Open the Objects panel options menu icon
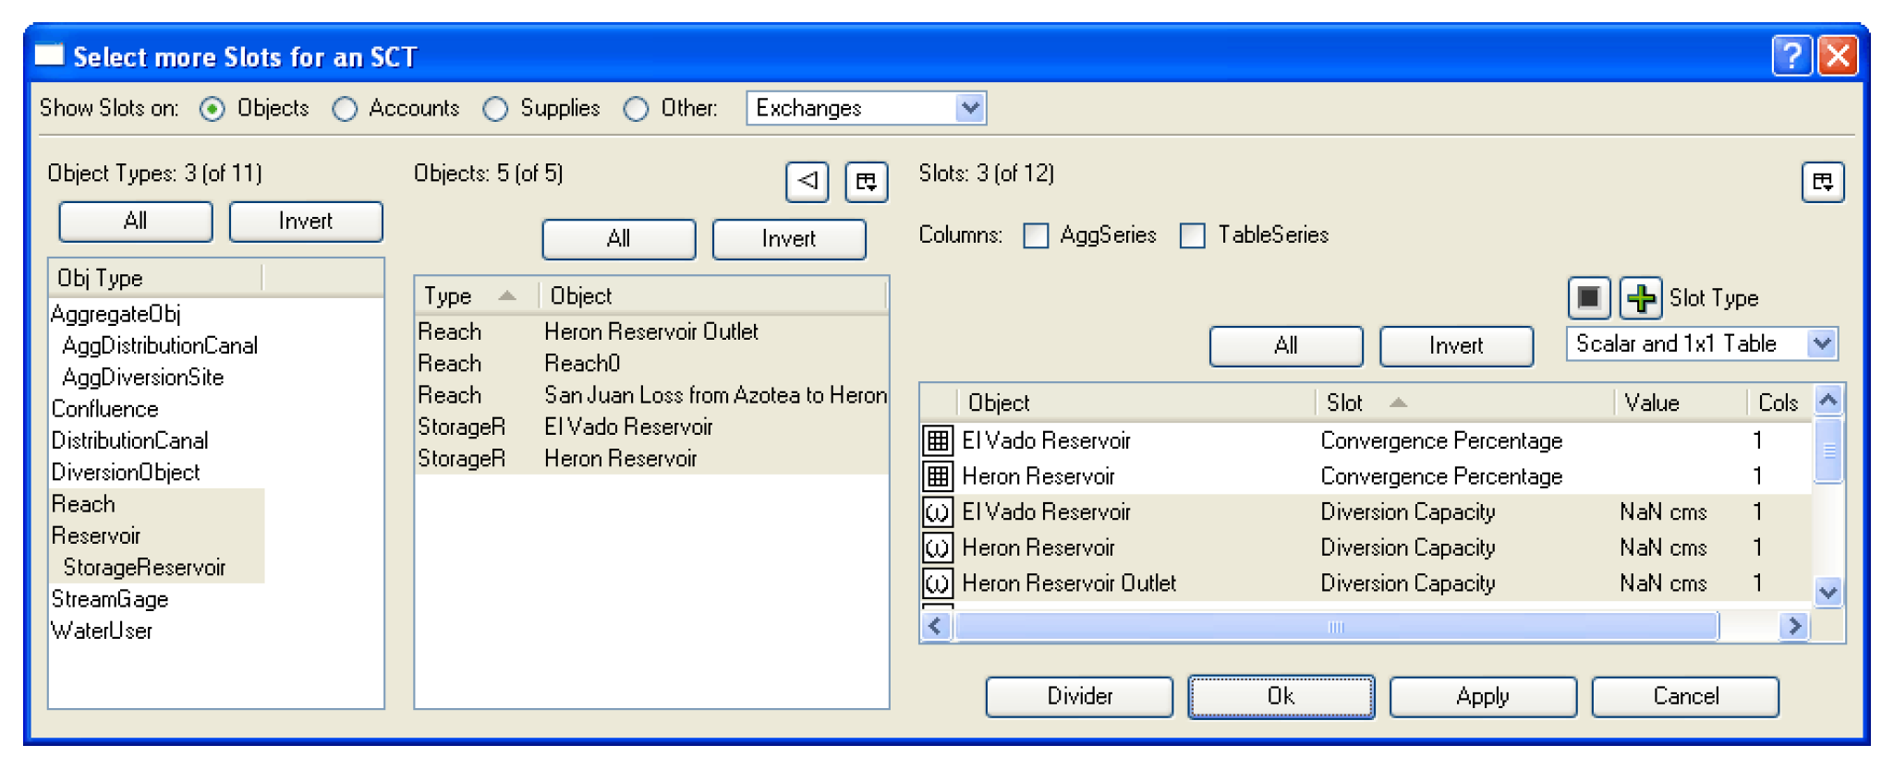The image size is (1894, 769). 867,181
